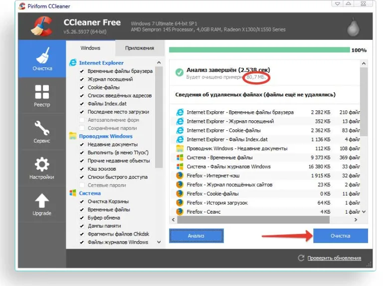Toggle Фрагменты файлов Chkdsk checkbox
This screenshot has width=383, height=286.
82,234
